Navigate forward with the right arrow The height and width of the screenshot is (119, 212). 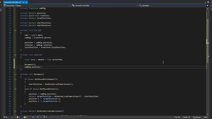coord(37,117)
